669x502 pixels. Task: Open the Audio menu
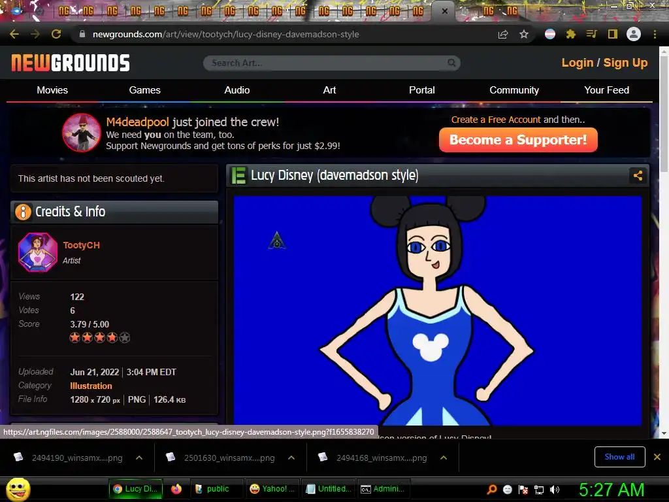tap(237, 90)
